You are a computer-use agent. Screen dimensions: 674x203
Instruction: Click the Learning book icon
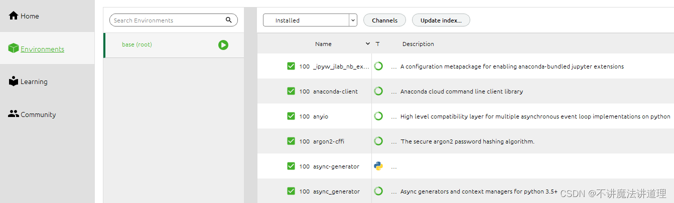pos(14,81)
